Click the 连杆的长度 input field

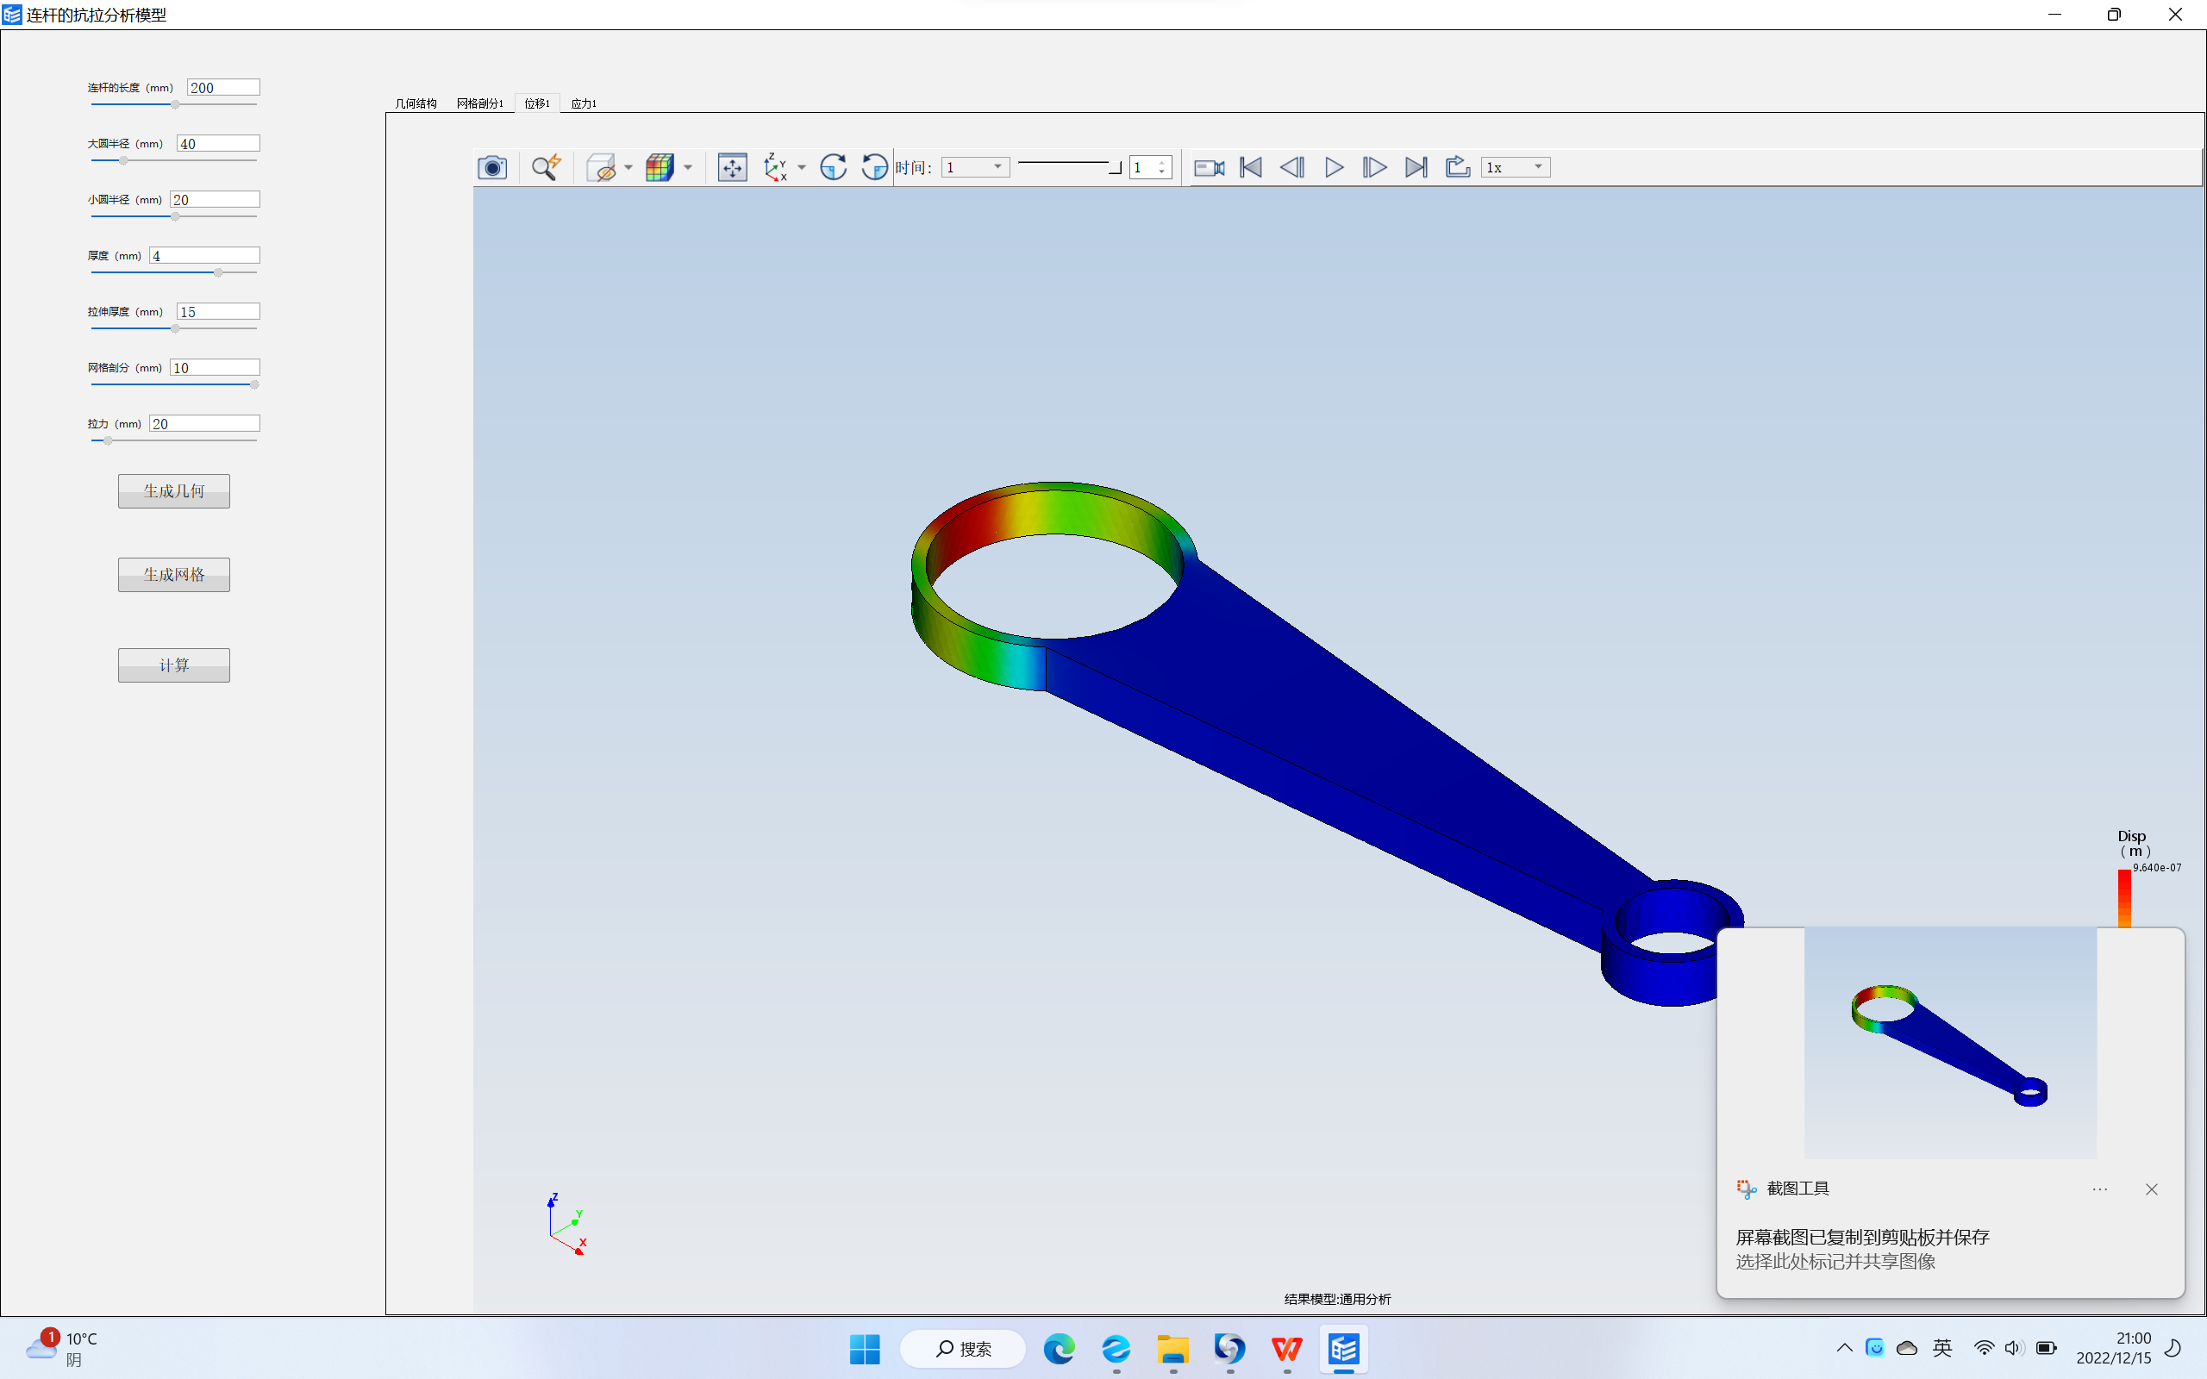223,88
